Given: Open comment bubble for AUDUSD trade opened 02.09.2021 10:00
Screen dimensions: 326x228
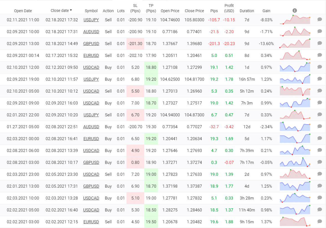Looking at the screenshot, I should 320,31.
